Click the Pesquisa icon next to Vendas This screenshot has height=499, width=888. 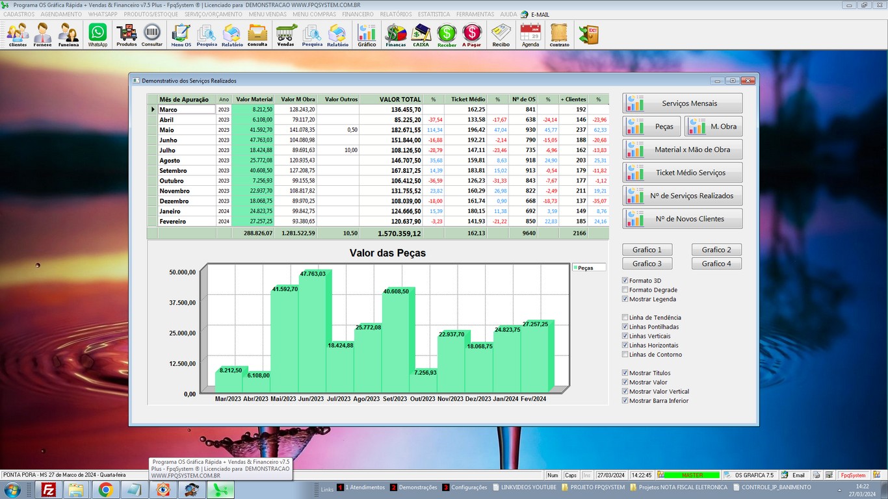[312, 34]
